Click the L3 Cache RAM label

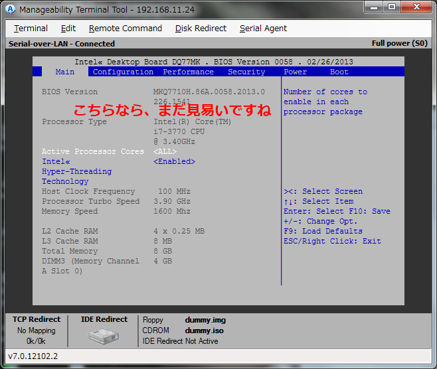click(70, 241)
